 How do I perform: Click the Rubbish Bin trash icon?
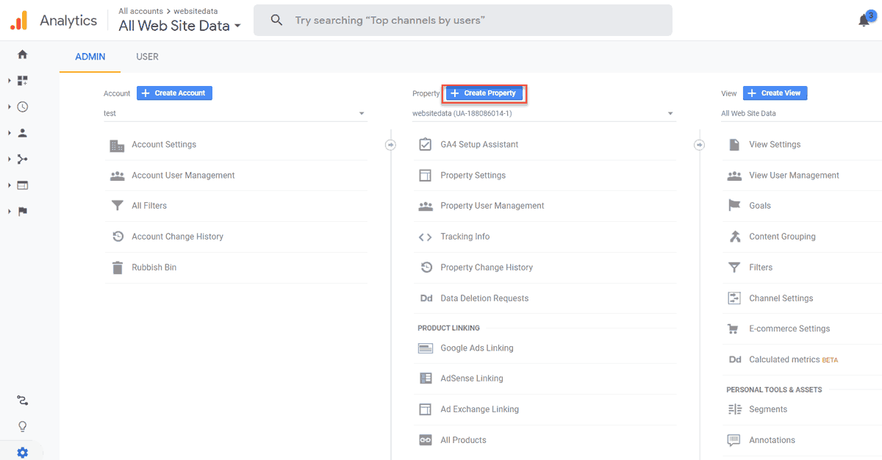(117, 267)
